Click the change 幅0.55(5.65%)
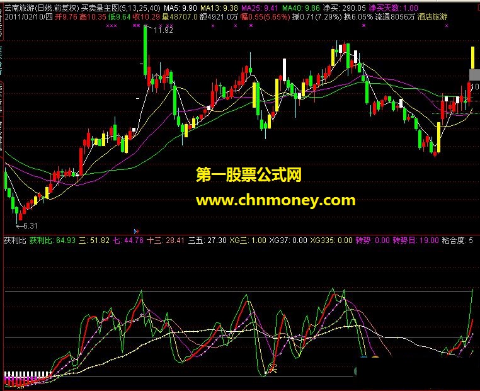The height and width of the screenshot is (391, 480). tap(265, 17)
